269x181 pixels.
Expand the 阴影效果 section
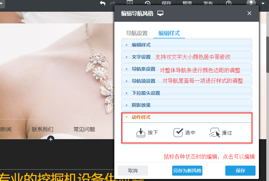click(141, 105)
